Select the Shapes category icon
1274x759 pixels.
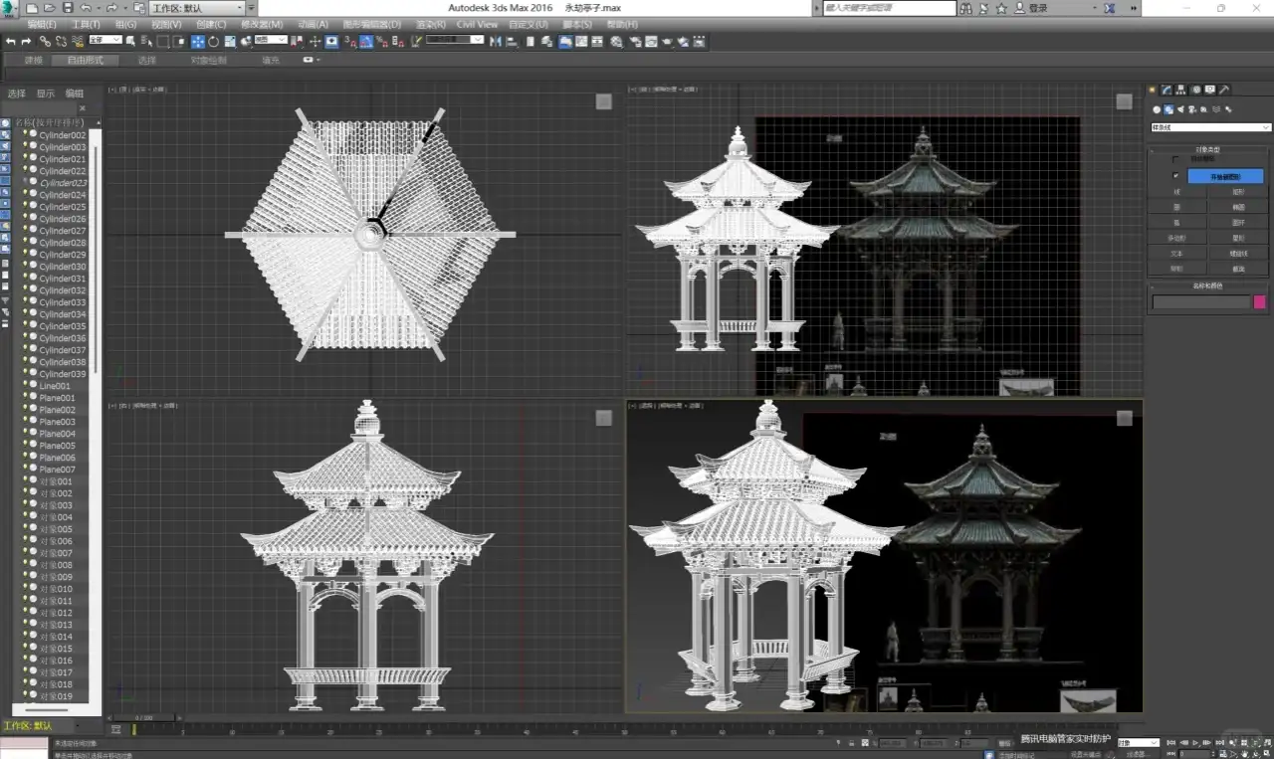coord(1168,109)
